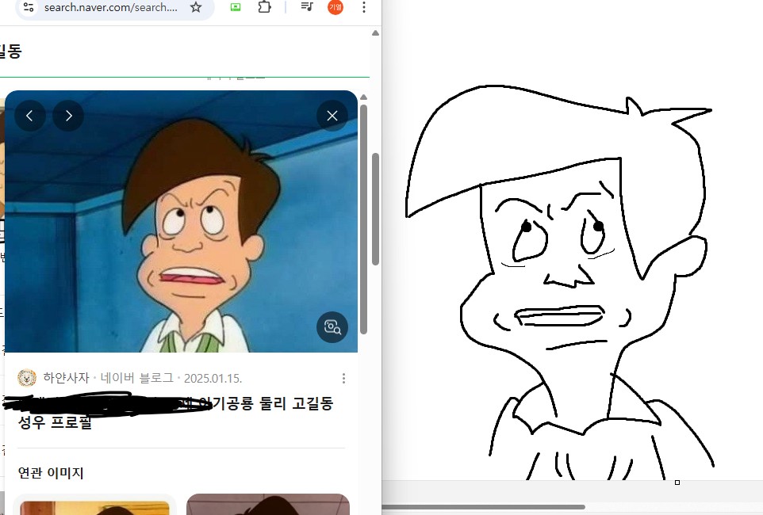Click the inner viewer scrollbar thumb
Viewport: 763px width, 515px height.
click(363, 219)
